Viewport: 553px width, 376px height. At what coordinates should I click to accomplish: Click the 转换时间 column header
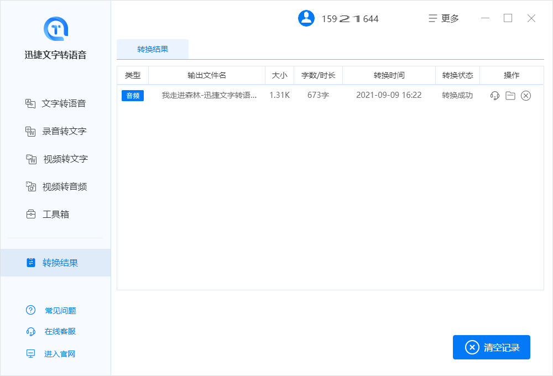tap(389, 75)
